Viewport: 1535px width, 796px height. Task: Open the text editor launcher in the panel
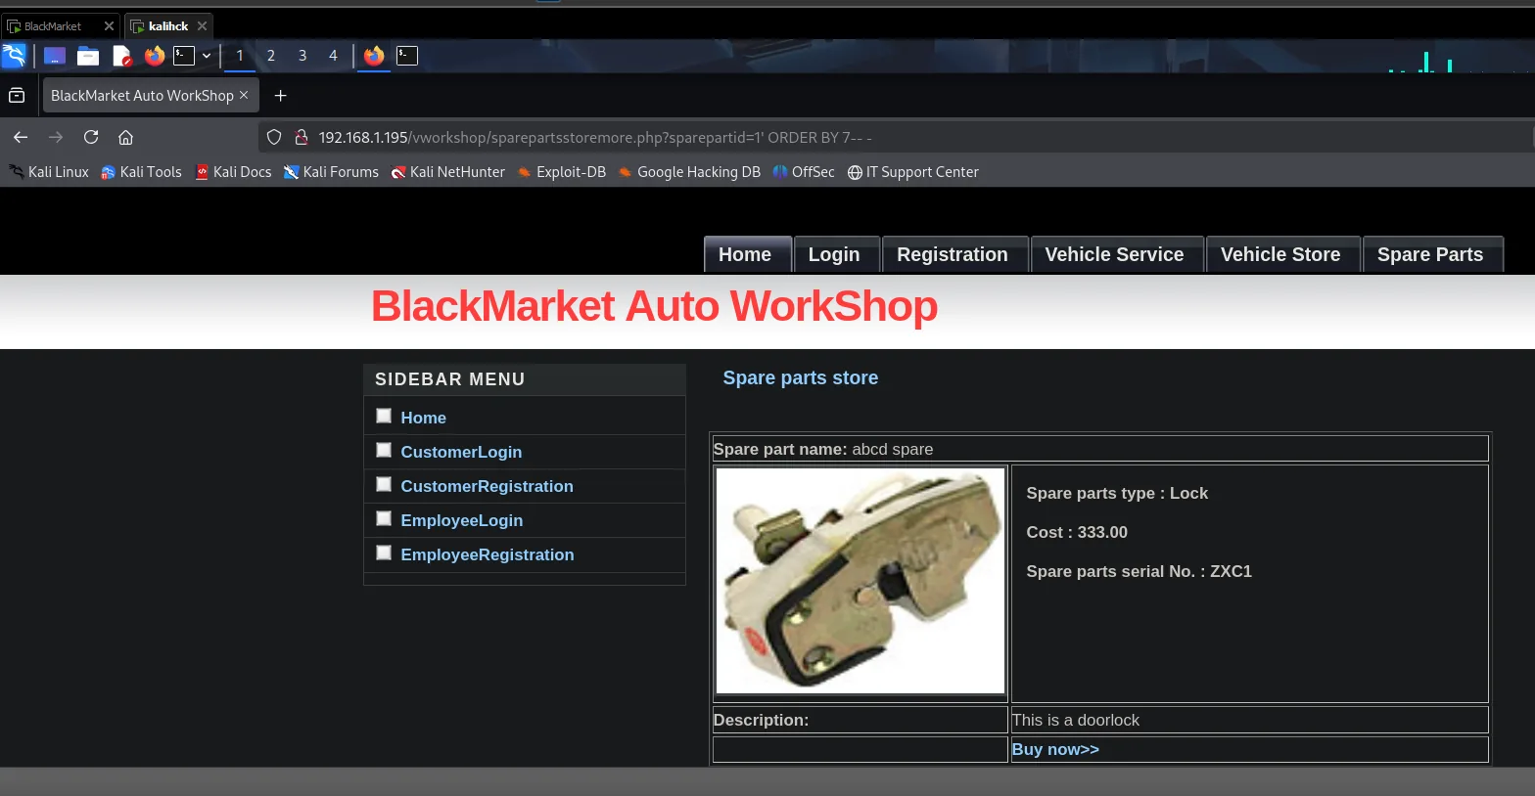coord(121,56)
